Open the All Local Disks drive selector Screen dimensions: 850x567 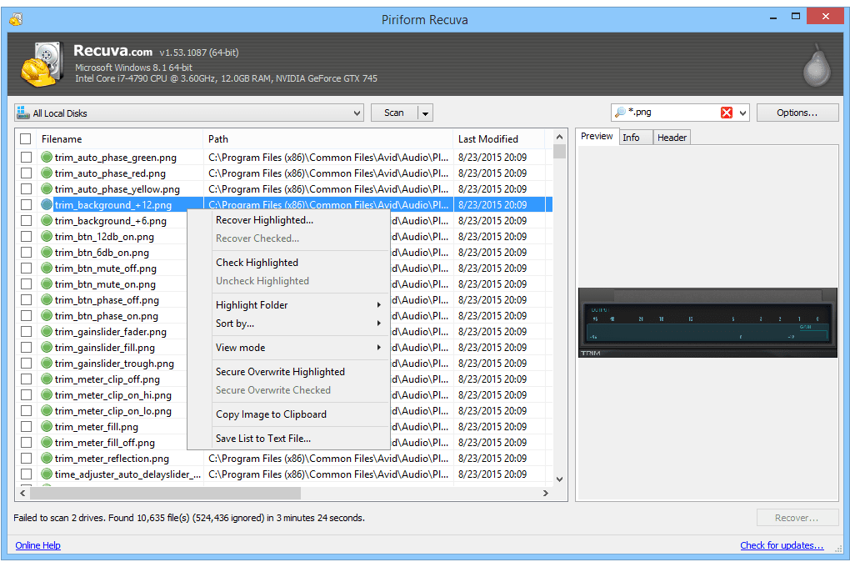click(x=357, y=112)
